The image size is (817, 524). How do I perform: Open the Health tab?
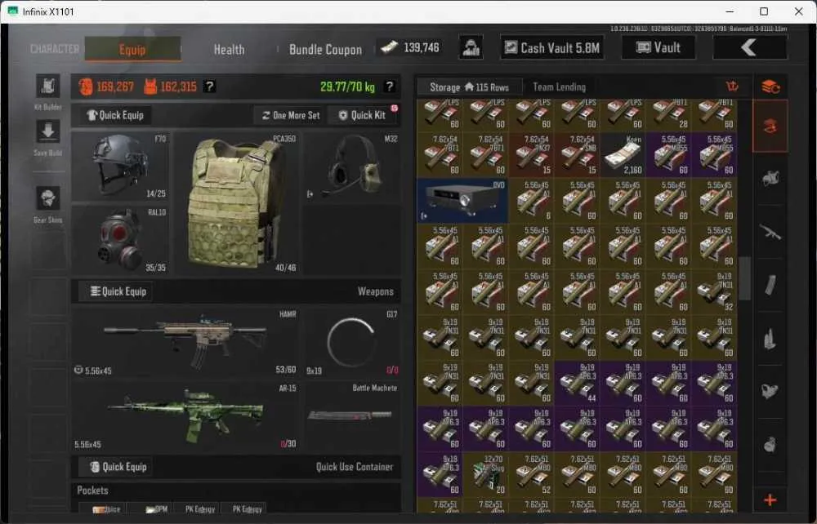tap(229, 50)
